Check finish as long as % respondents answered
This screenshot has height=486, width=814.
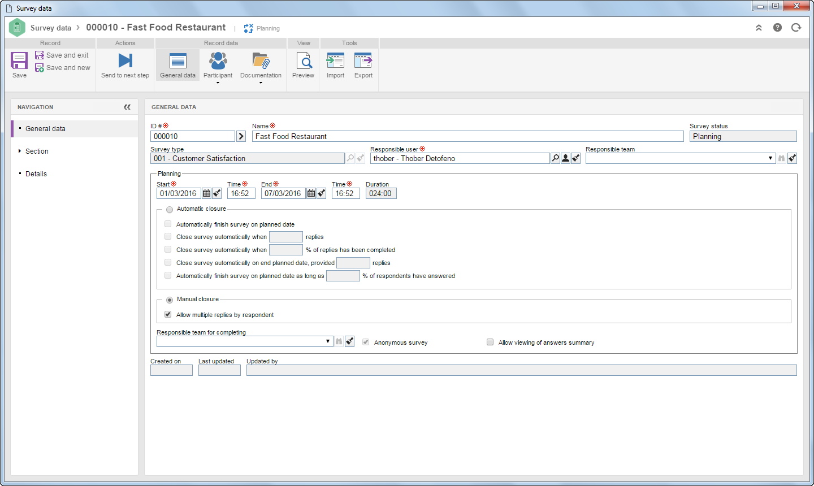pos(168,275)
